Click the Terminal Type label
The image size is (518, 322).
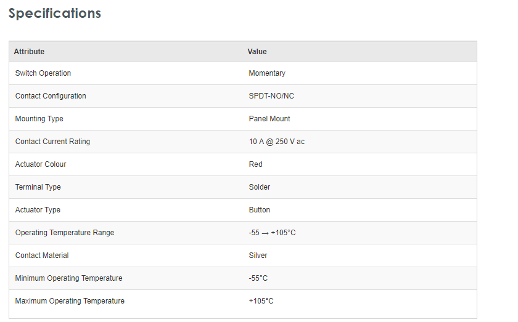pyautogui.click(x=38, y=187)
